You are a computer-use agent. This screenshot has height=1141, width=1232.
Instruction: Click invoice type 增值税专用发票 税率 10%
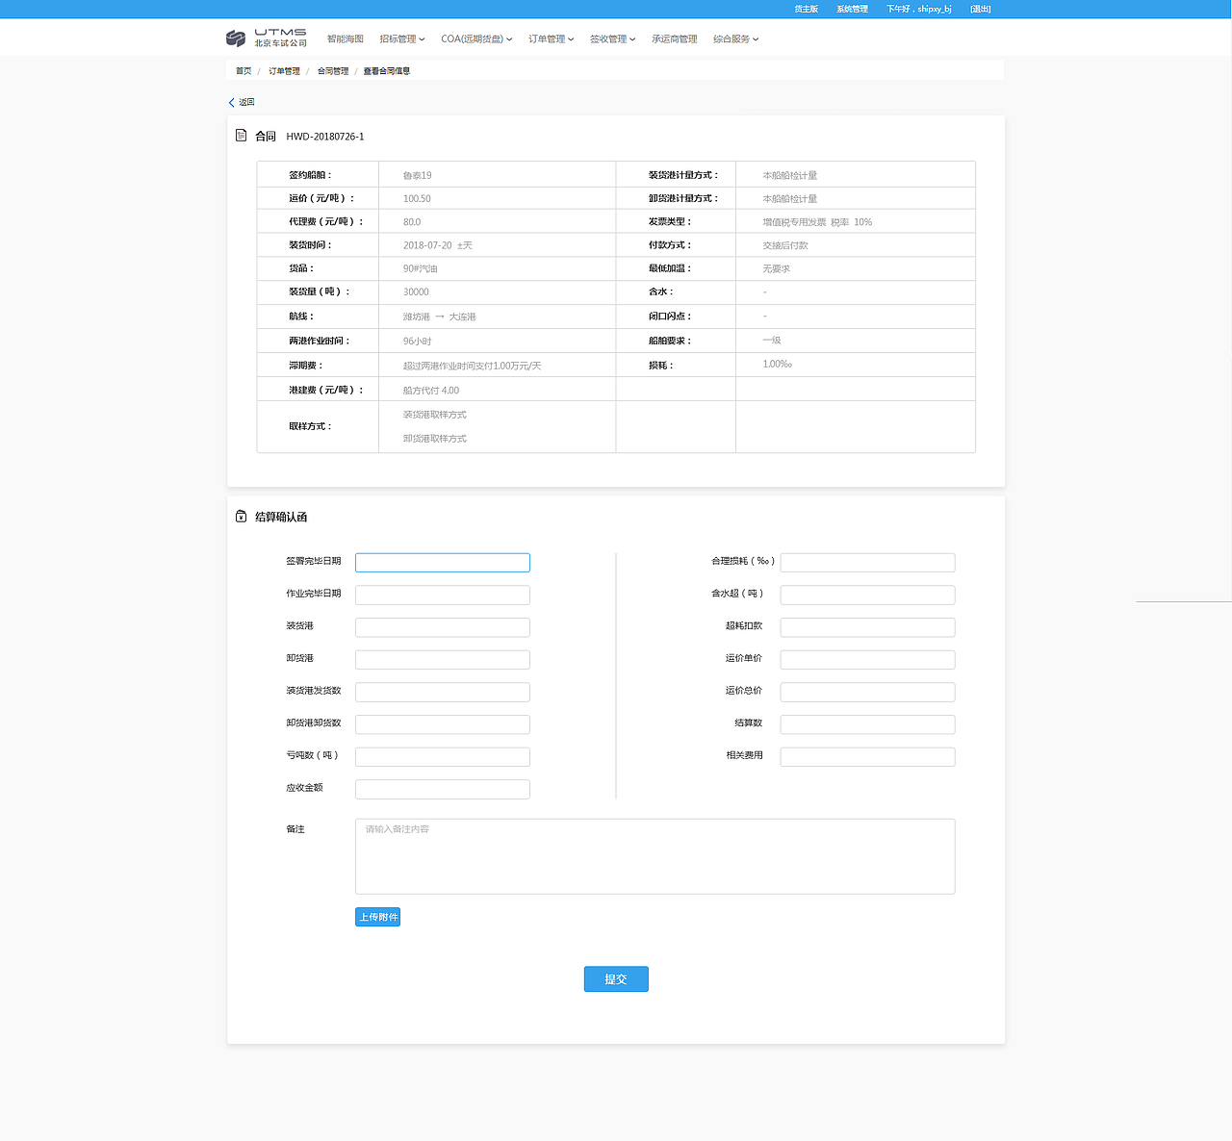tap(817, 222)
